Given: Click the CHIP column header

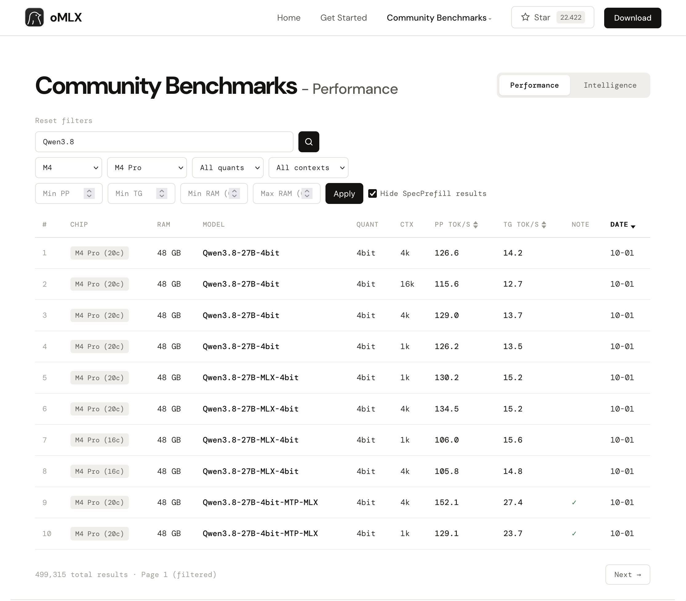Looking at the screenshot, I should pos(79,225).
